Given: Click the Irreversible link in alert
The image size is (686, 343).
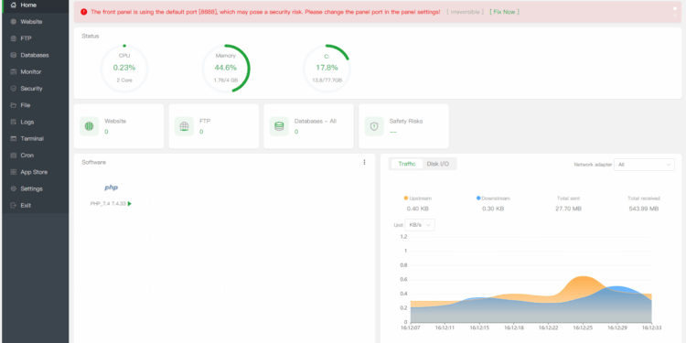Looking at the screenshot, I should pos(465,12).
